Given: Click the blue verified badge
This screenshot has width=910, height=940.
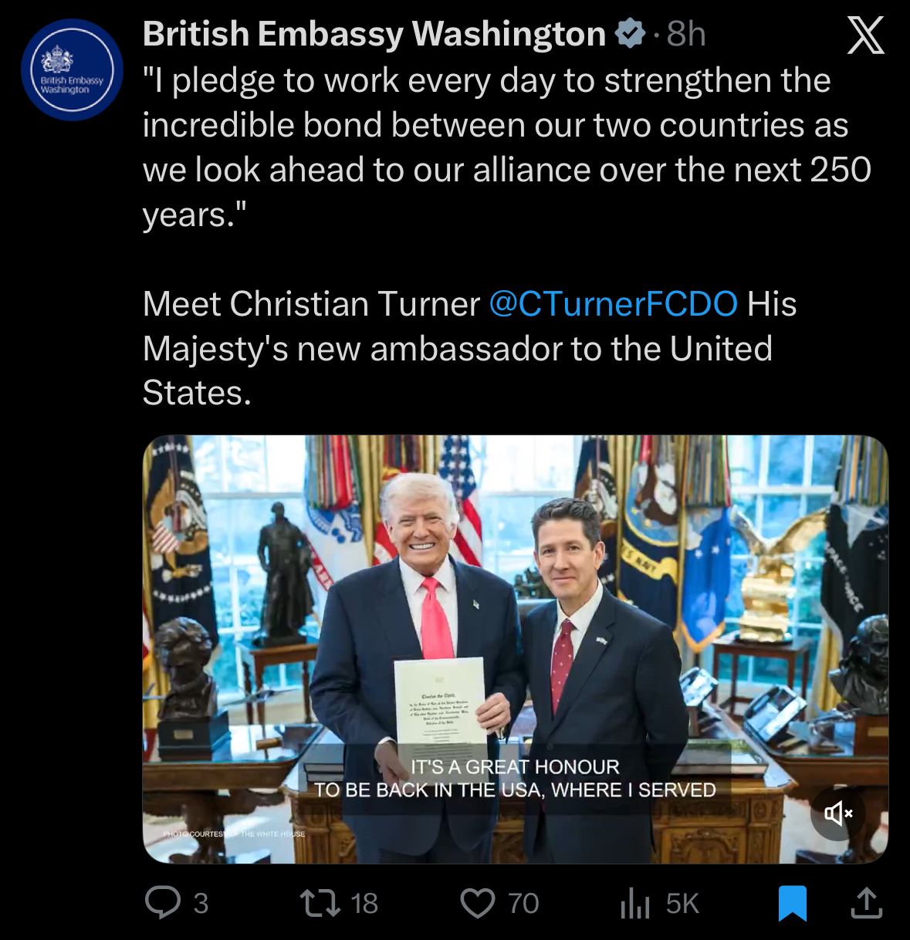Looking at the screenshot, I should [x=630, y=34].
